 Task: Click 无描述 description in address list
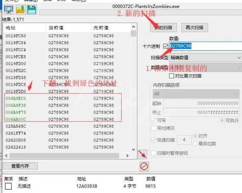coord(24,186)
